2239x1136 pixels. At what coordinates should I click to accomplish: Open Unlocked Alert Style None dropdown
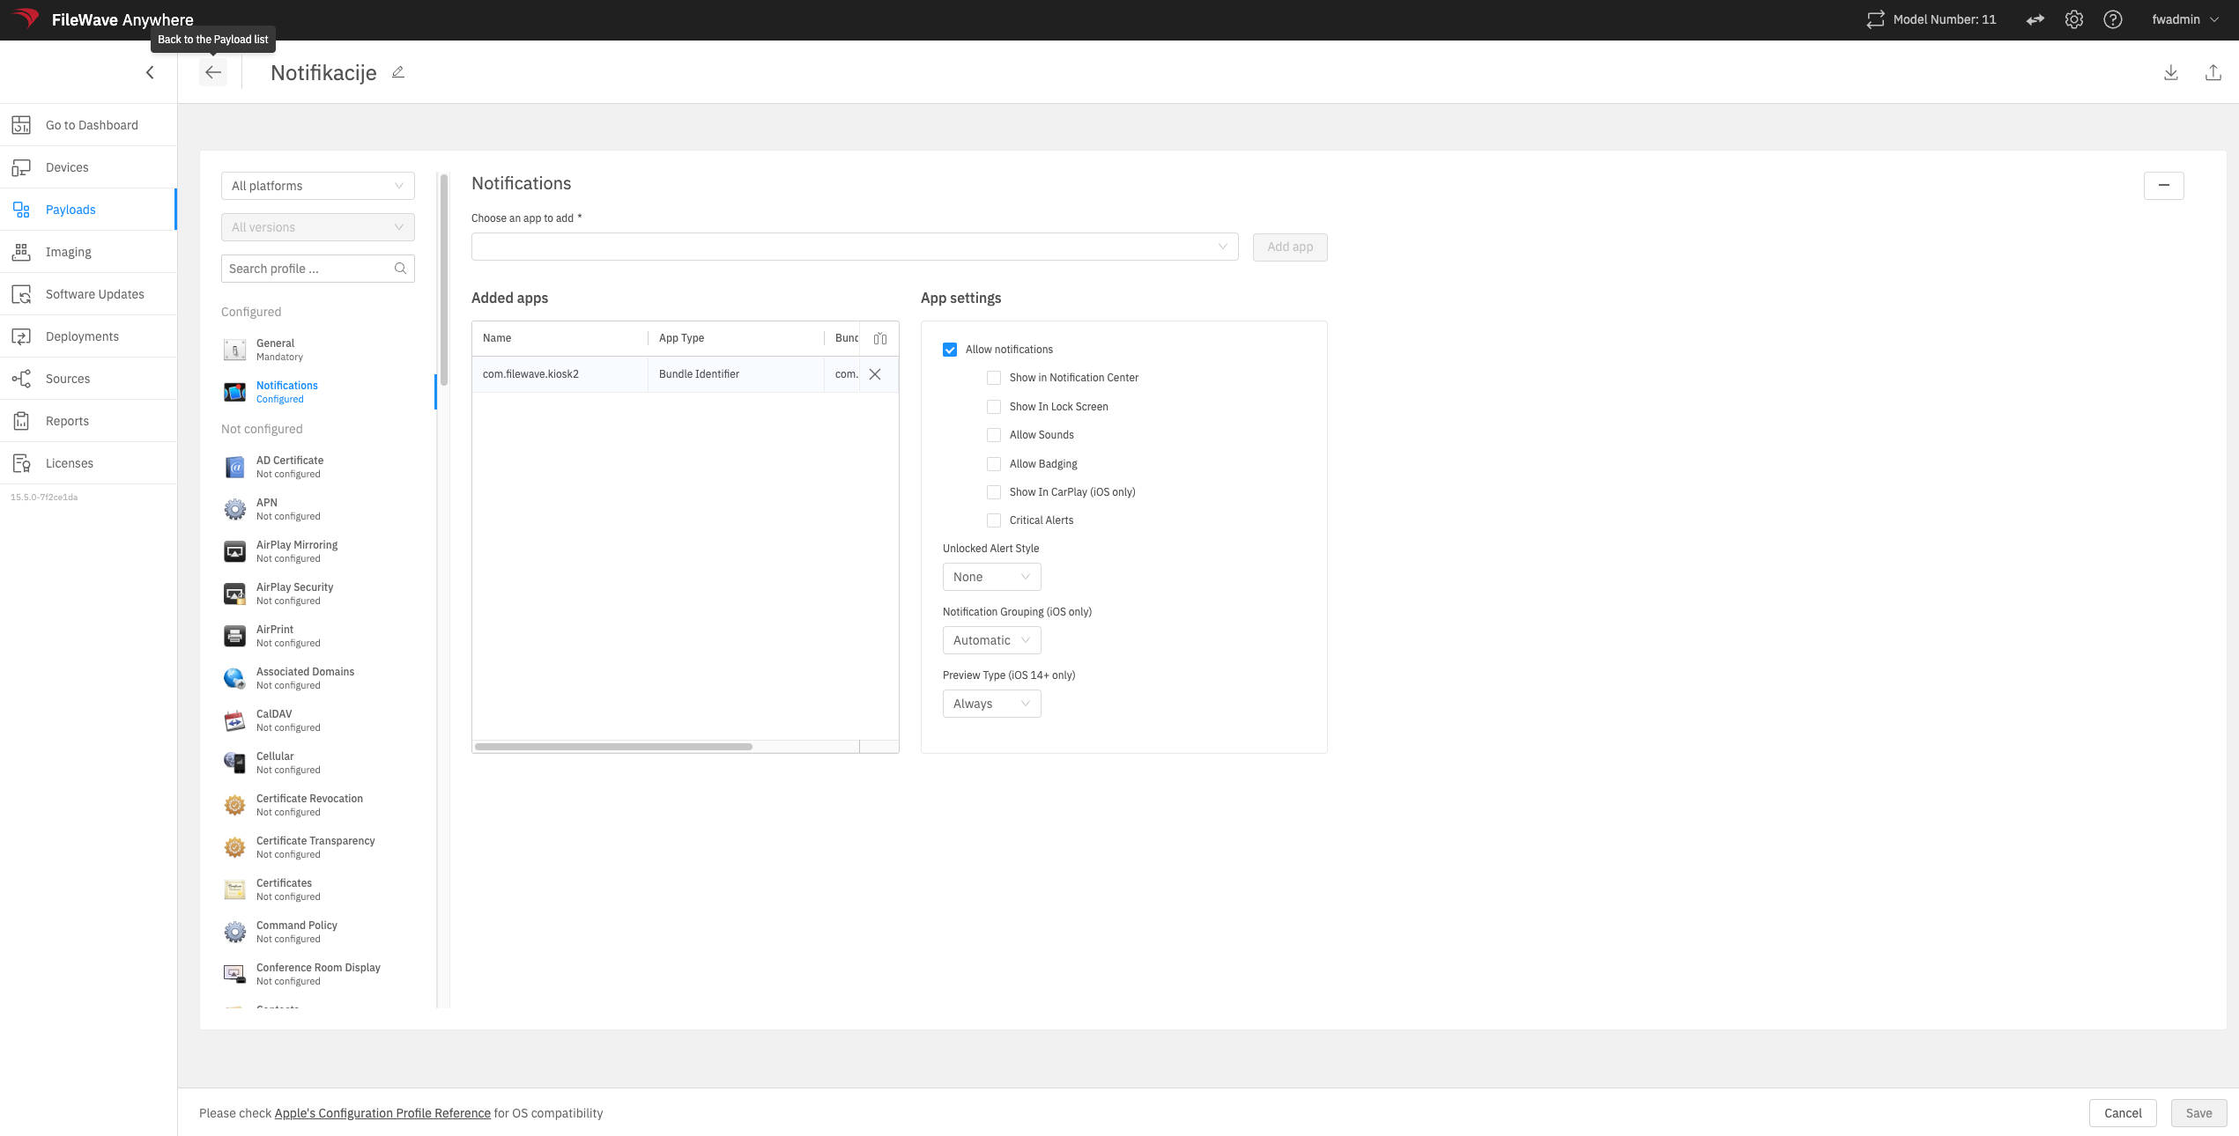pyautogui.click(x=991, y=577)
